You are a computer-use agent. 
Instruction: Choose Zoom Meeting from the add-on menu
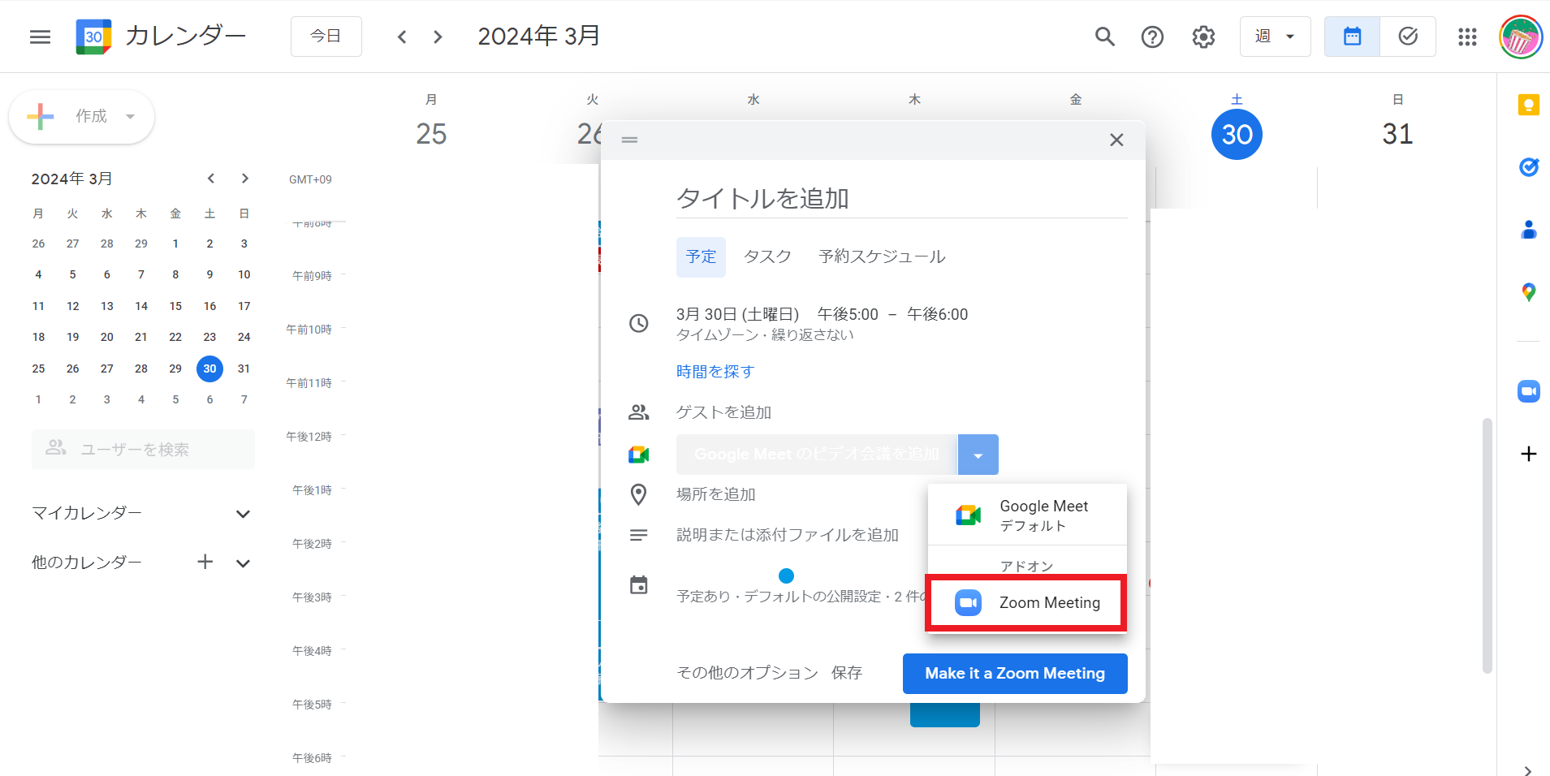(x=1026, y=602)
